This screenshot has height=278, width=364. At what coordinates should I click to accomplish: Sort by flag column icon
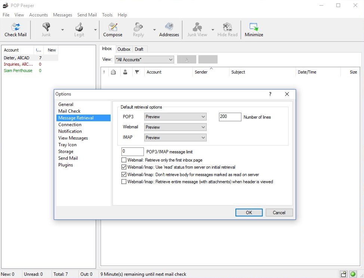tap(137, 72)
